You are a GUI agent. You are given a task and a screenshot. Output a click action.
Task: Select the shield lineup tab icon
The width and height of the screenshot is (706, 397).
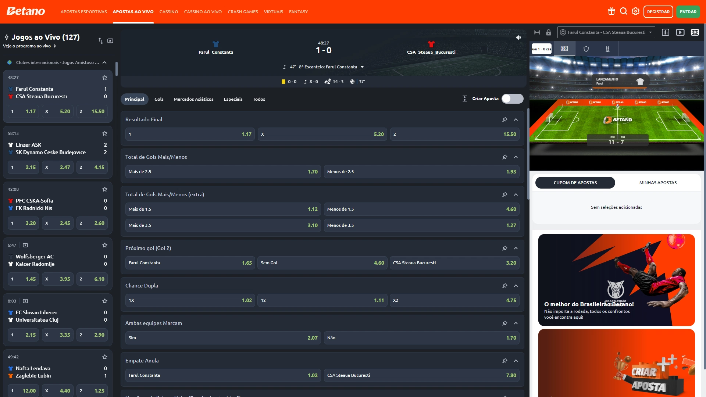[x=586, y=49]
